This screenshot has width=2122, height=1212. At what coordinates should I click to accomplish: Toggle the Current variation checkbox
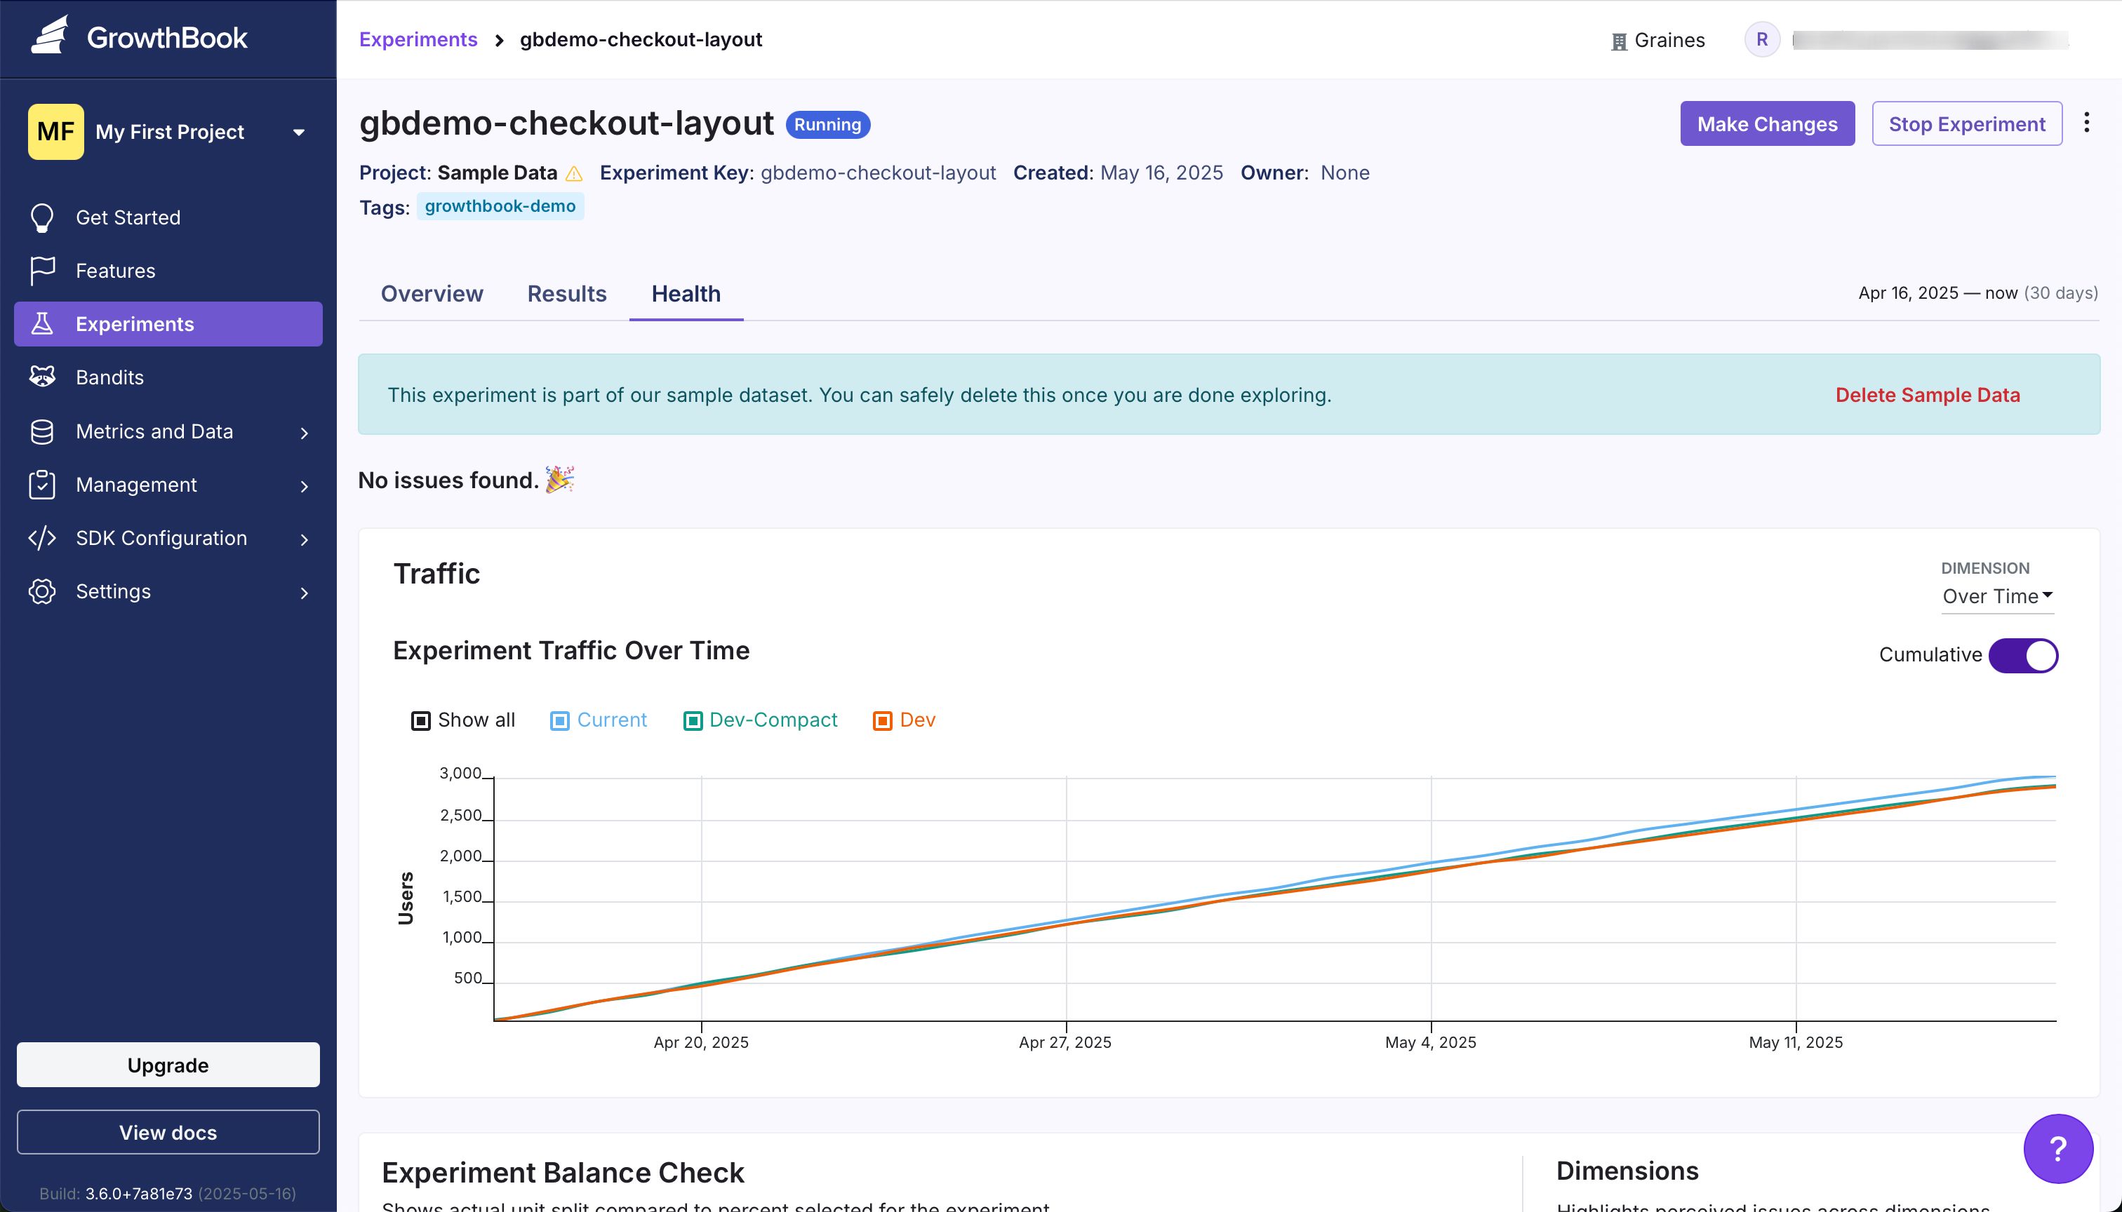tap(560, 721)
